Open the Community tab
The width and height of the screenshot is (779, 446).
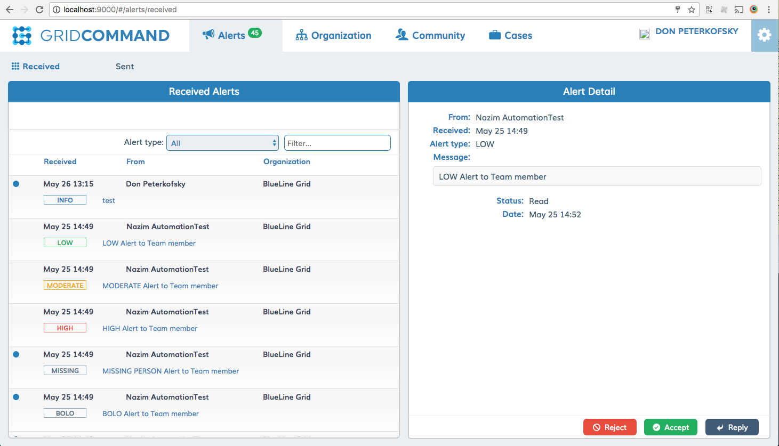click(x=430, y=36)
